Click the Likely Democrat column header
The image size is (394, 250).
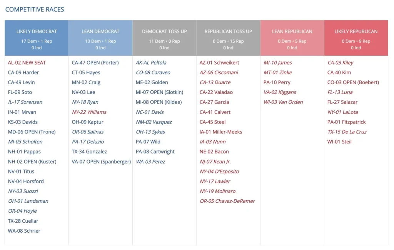click(x=37, y=32)
